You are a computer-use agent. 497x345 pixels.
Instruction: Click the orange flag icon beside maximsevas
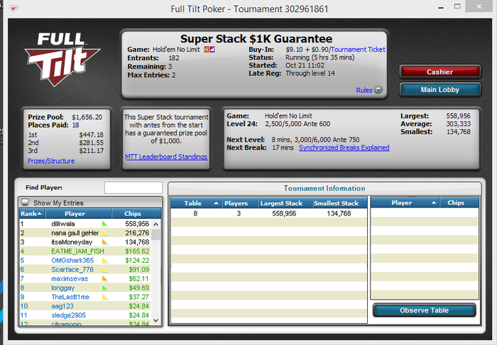click(x=105, y=279)
